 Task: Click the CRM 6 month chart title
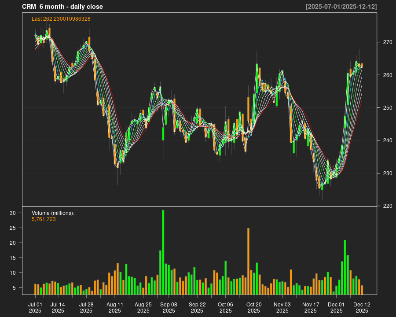(x=62, y=7)
